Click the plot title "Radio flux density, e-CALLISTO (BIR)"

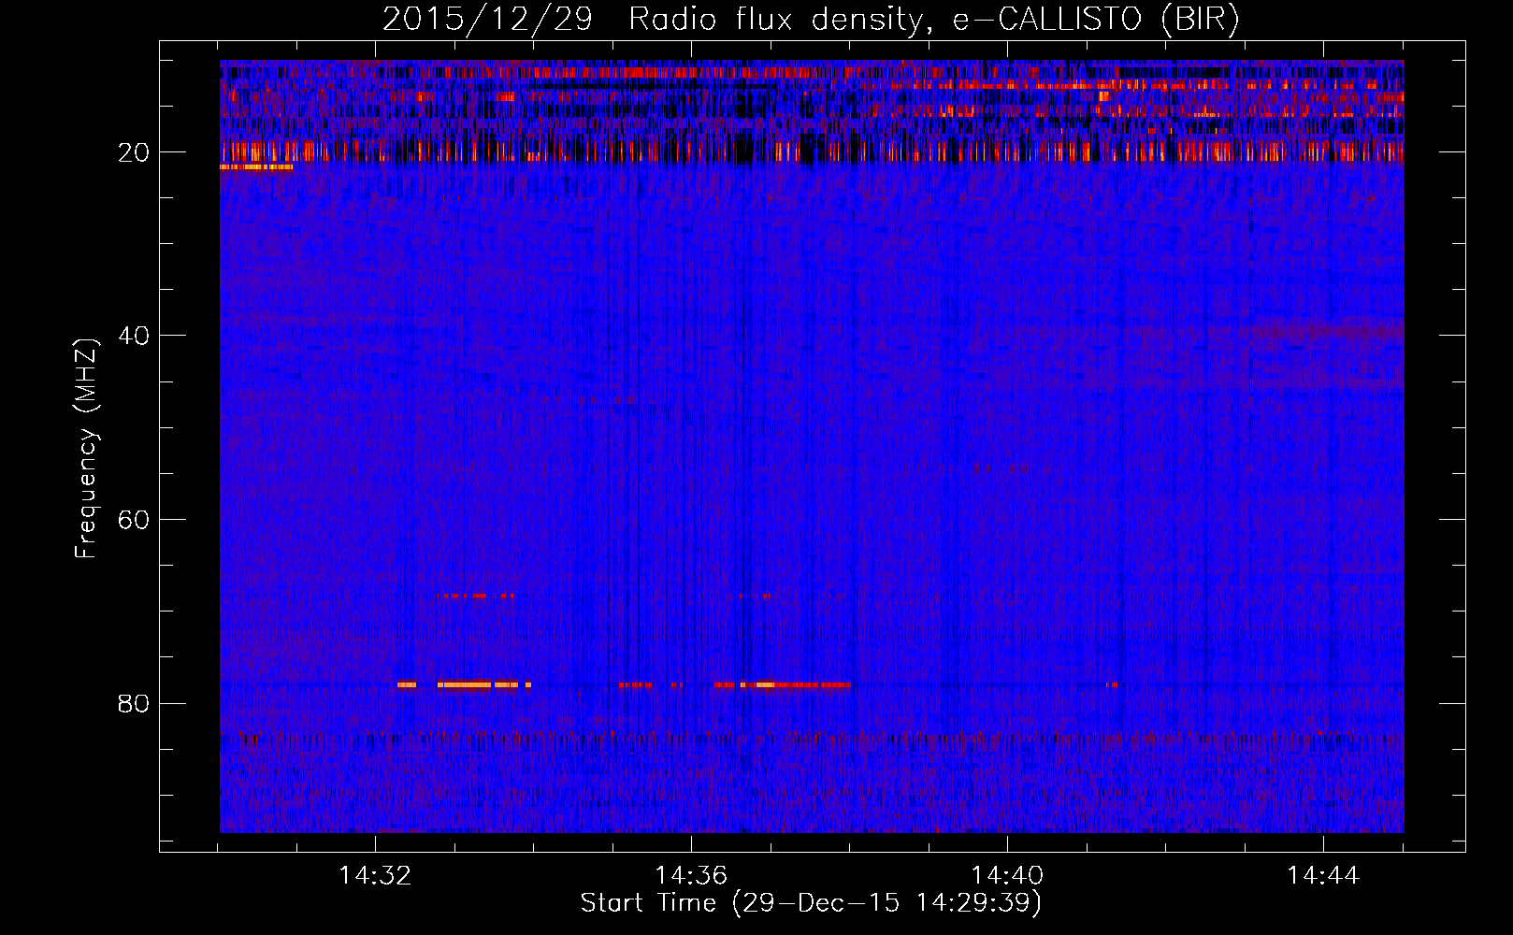(x=933, y=20)
